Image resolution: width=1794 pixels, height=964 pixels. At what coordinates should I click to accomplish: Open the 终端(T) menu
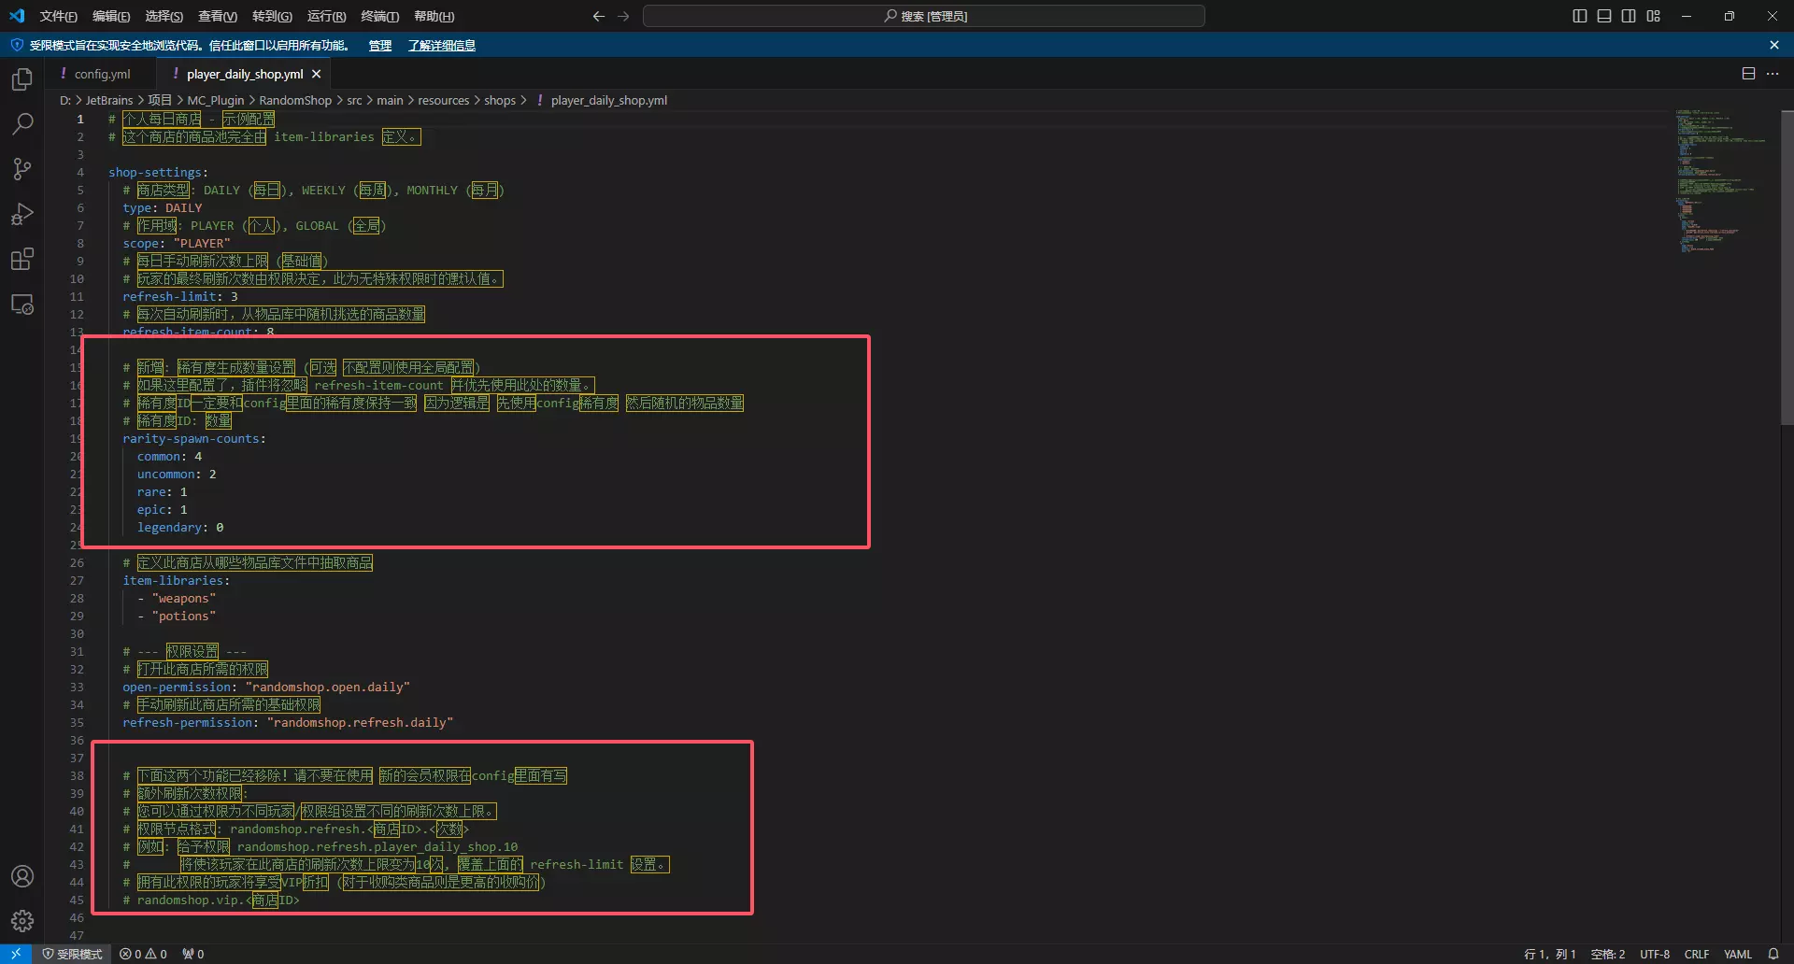379,16
